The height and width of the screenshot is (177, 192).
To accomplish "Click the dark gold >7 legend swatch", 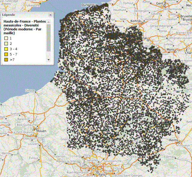I will click(6, 60).
